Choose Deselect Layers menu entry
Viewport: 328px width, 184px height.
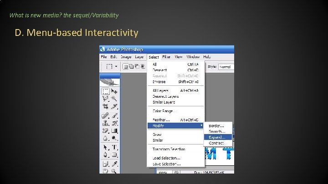pyautogui.click(x=175, y=96)
